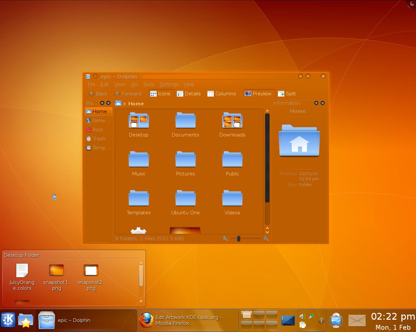Click Home in the location breadcrumb
This screenshot has width=416, height=332.
click(136, 104)
